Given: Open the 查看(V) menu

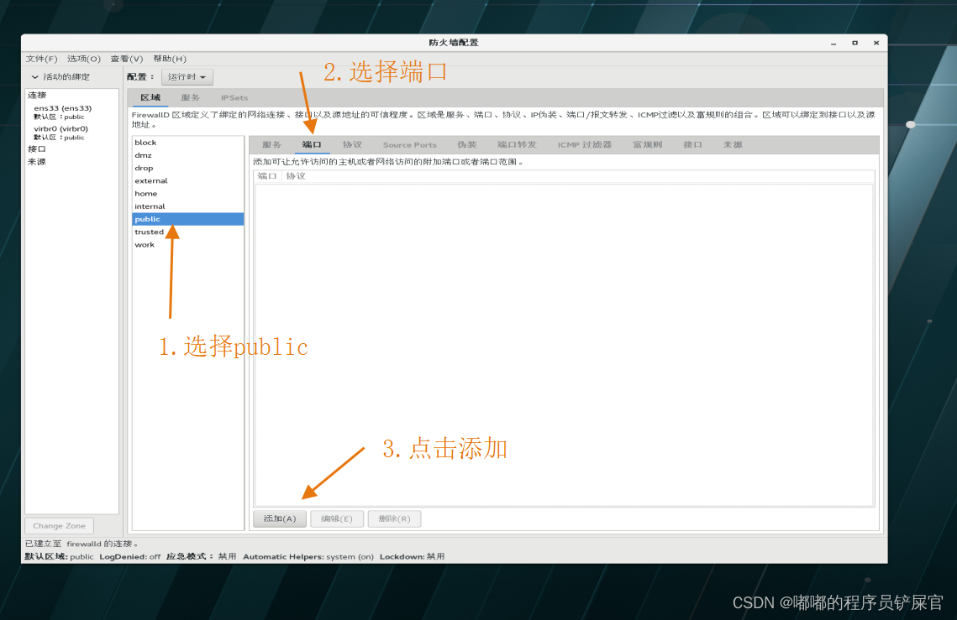Looking at the screenshot, I should (126, 59).
